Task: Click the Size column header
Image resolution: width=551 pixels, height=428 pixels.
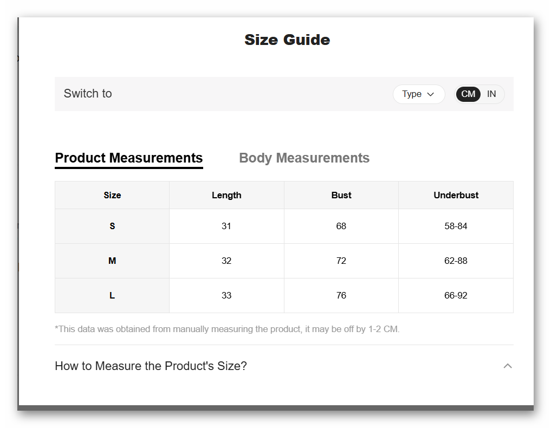Action: click(x=112, y=196)
